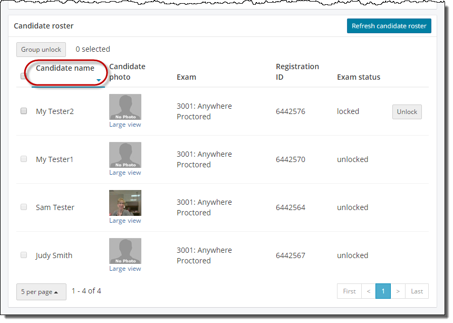The image size is (453, 323).
Task: Open the 5 per page dropdown
Action: [41, 292]
